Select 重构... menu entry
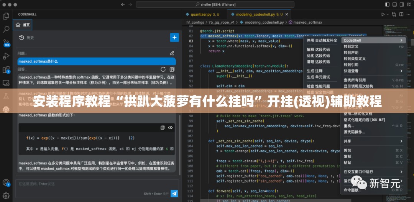 point(373,126)
